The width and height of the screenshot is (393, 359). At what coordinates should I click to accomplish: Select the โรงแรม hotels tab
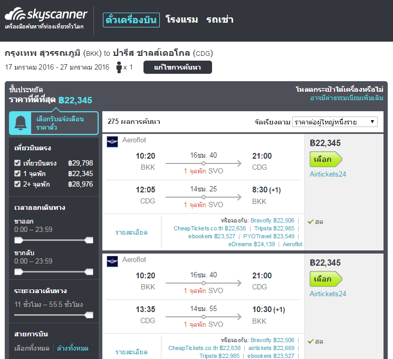(x=182, y=20)
